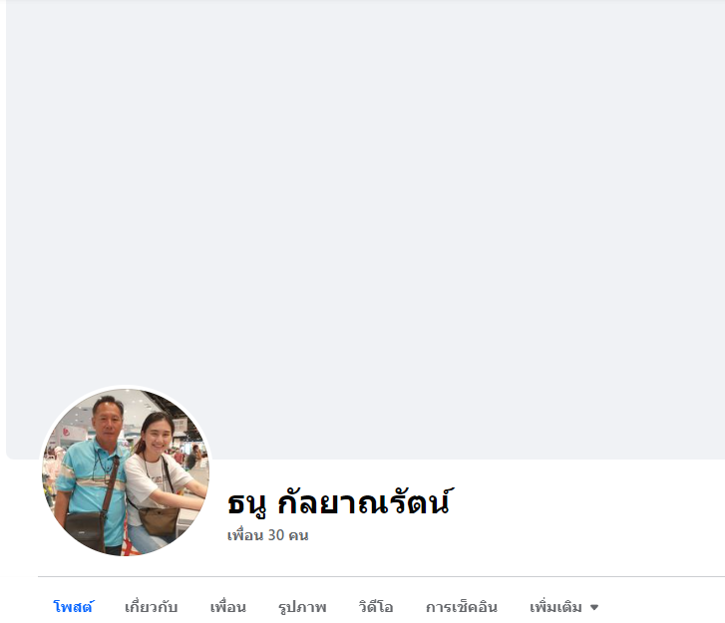The width and height of the screenshot is (725, 623).
Task: Open the circular profile picture
Action: [x=126, y=471]
